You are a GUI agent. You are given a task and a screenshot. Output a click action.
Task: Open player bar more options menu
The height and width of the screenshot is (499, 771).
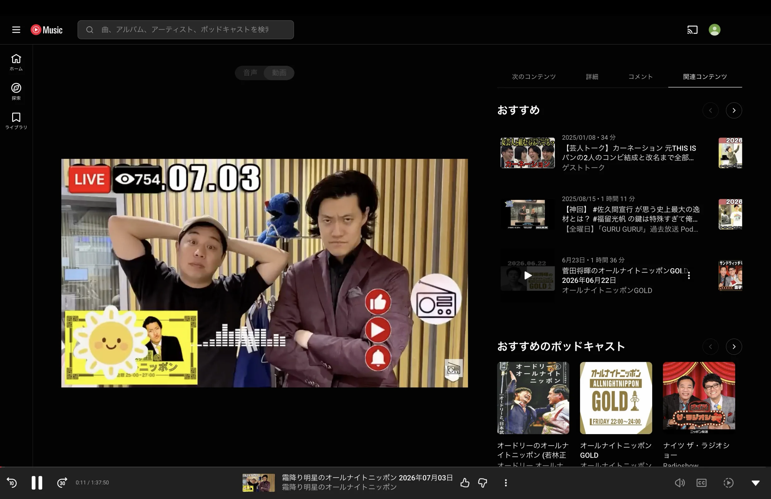pyautogui.click(x=506, y=483)
